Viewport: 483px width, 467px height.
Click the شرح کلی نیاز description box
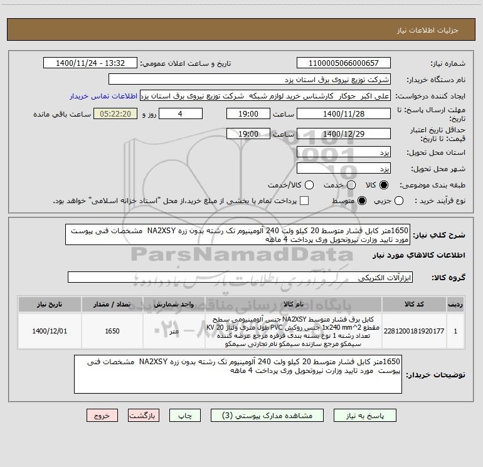tap(238, 234)
